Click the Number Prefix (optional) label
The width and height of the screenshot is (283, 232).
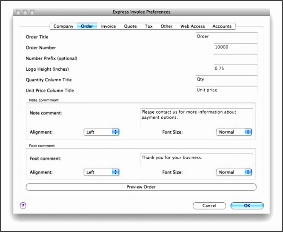(51, 58)
